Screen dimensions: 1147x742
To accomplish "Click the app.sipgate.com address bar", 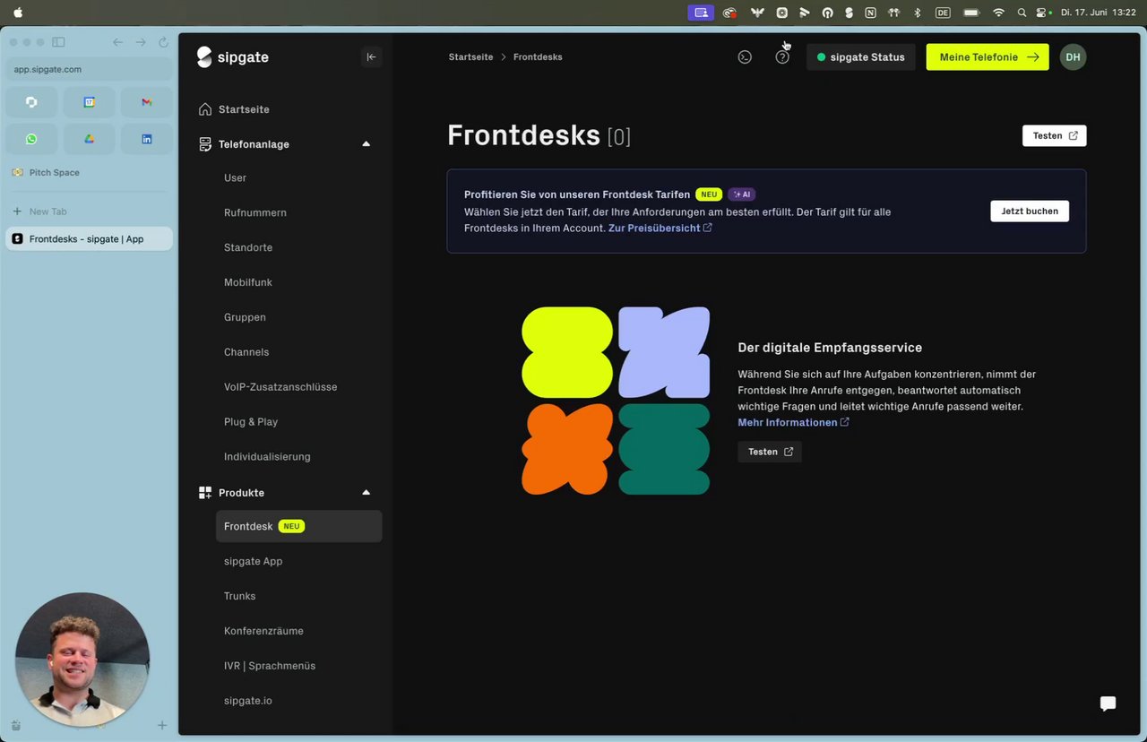I will tap(89, 69).
